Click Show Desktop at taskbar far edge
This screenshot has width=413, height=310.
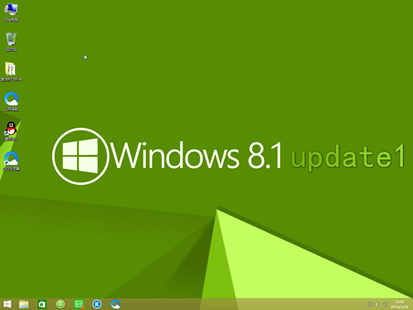coord(412,304)
